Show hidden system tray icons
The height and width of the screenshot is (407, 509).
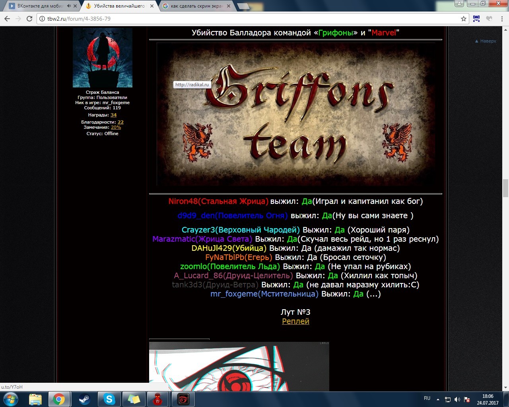point(438,399)
